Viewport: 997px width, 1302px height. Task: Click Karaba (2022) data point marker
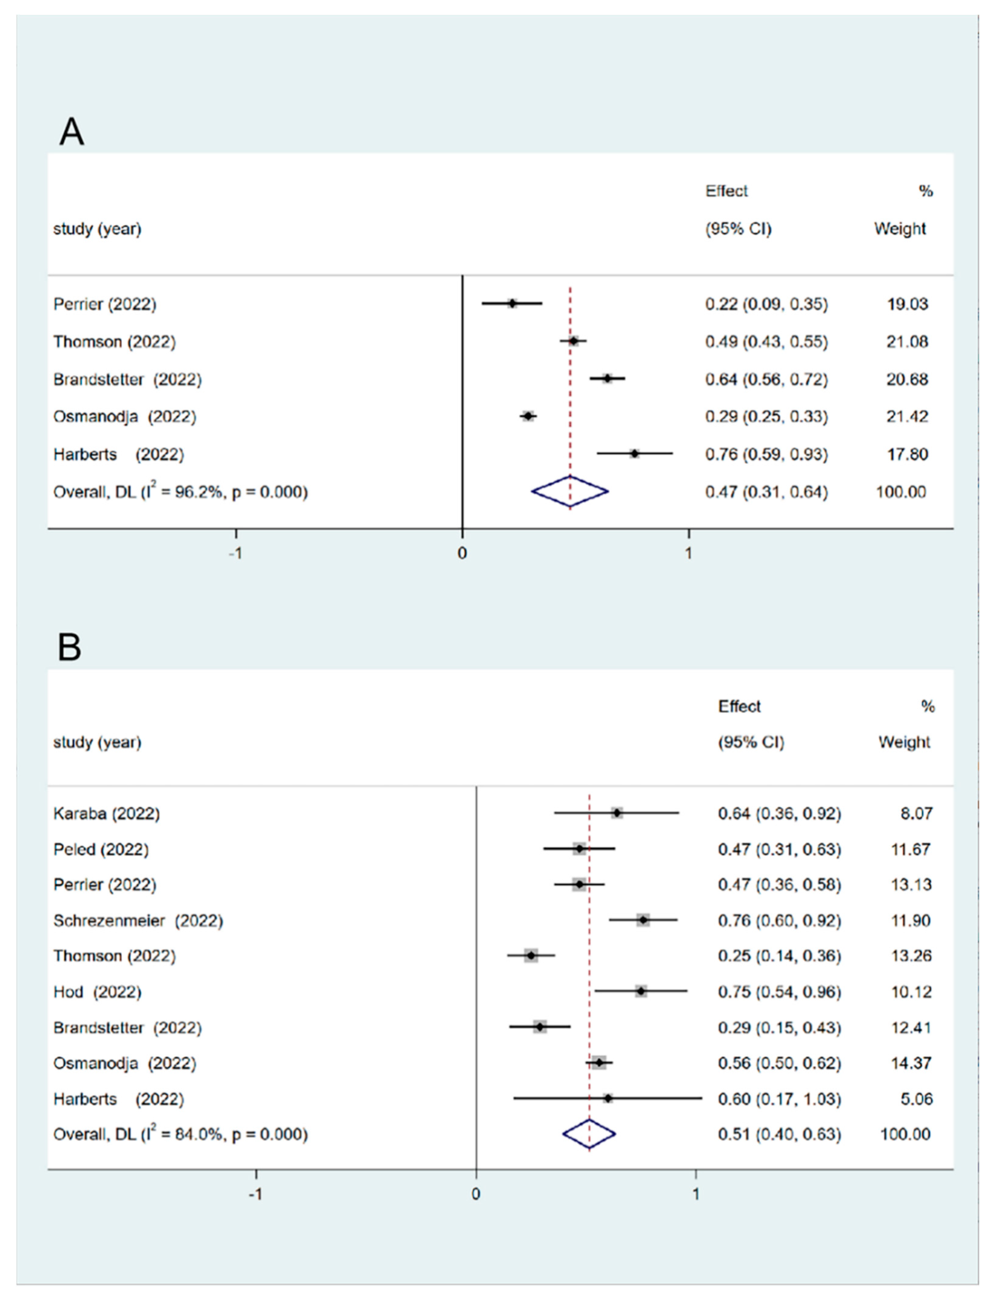click(x=617, y=813)
